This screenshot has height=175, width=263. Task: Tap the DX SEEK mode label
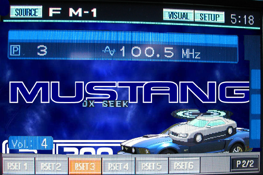point(105,105)
